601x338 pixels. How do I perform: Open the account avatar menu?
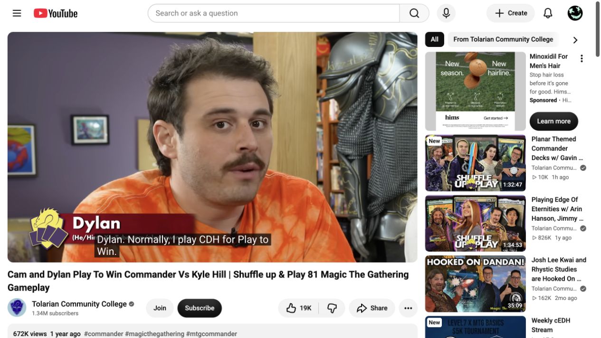[x=575, y=13]
